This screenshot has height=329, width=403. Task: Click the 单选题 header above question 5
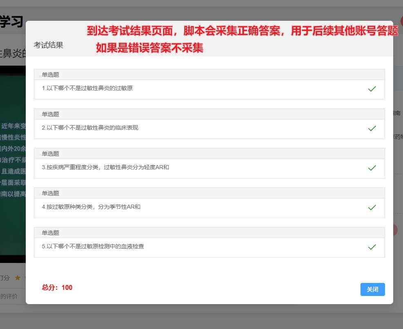tap(50, 233)
